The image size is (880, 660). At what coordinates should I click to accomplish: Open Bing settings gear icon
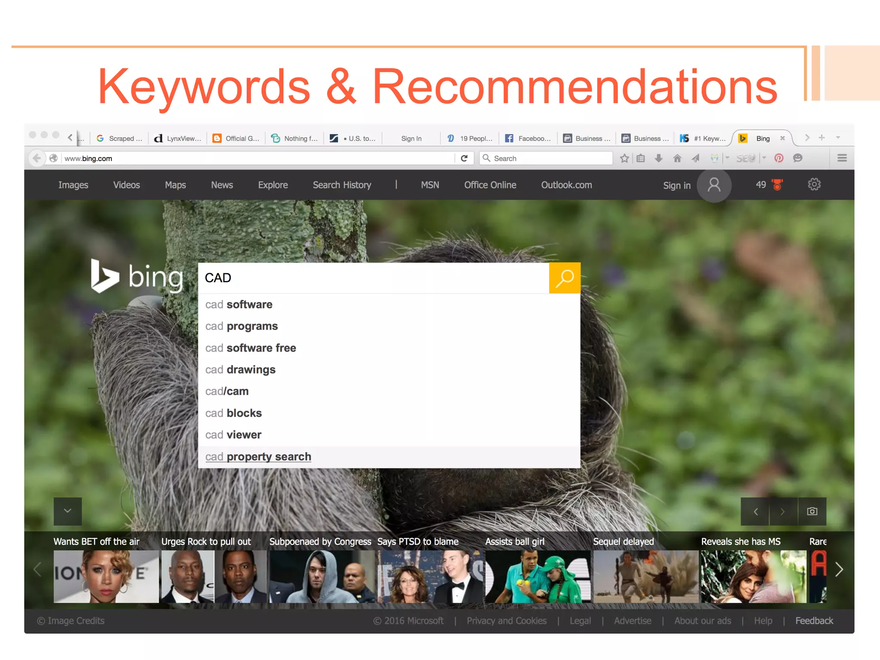click(814, 185)
